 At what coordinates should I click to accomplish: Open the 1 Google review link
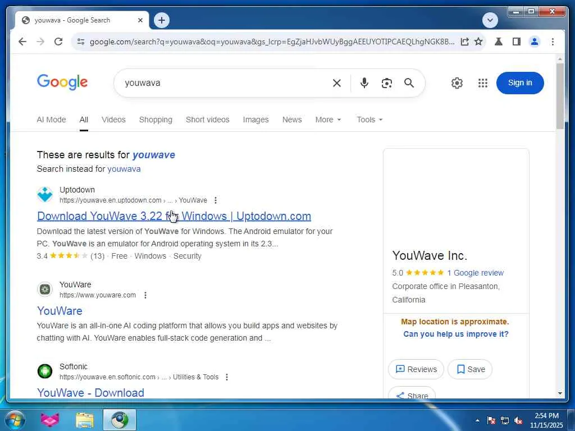[475, 273]
